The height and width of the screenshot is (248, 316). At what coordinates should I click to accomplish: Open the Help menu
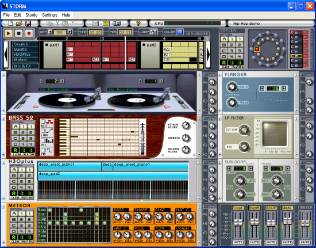pos(66,15)
